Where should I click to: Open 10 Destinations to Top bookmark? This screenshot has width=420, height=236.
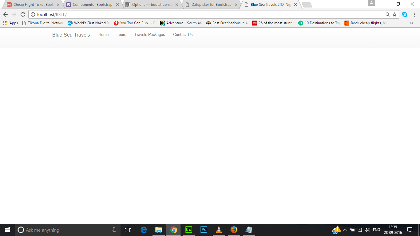pos(319,23)
